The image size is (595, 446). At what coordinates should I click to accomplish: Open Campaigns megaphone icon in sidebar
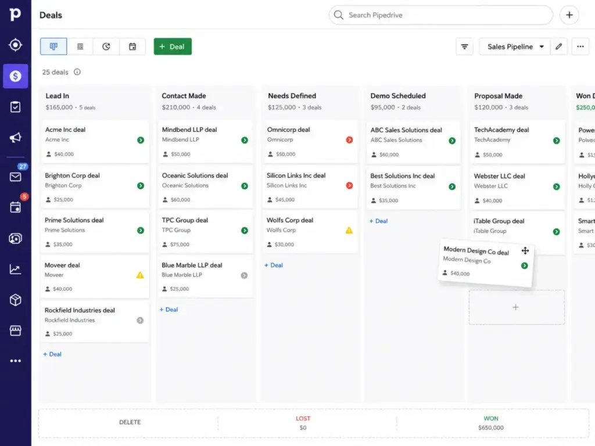[x=15, y=137]
